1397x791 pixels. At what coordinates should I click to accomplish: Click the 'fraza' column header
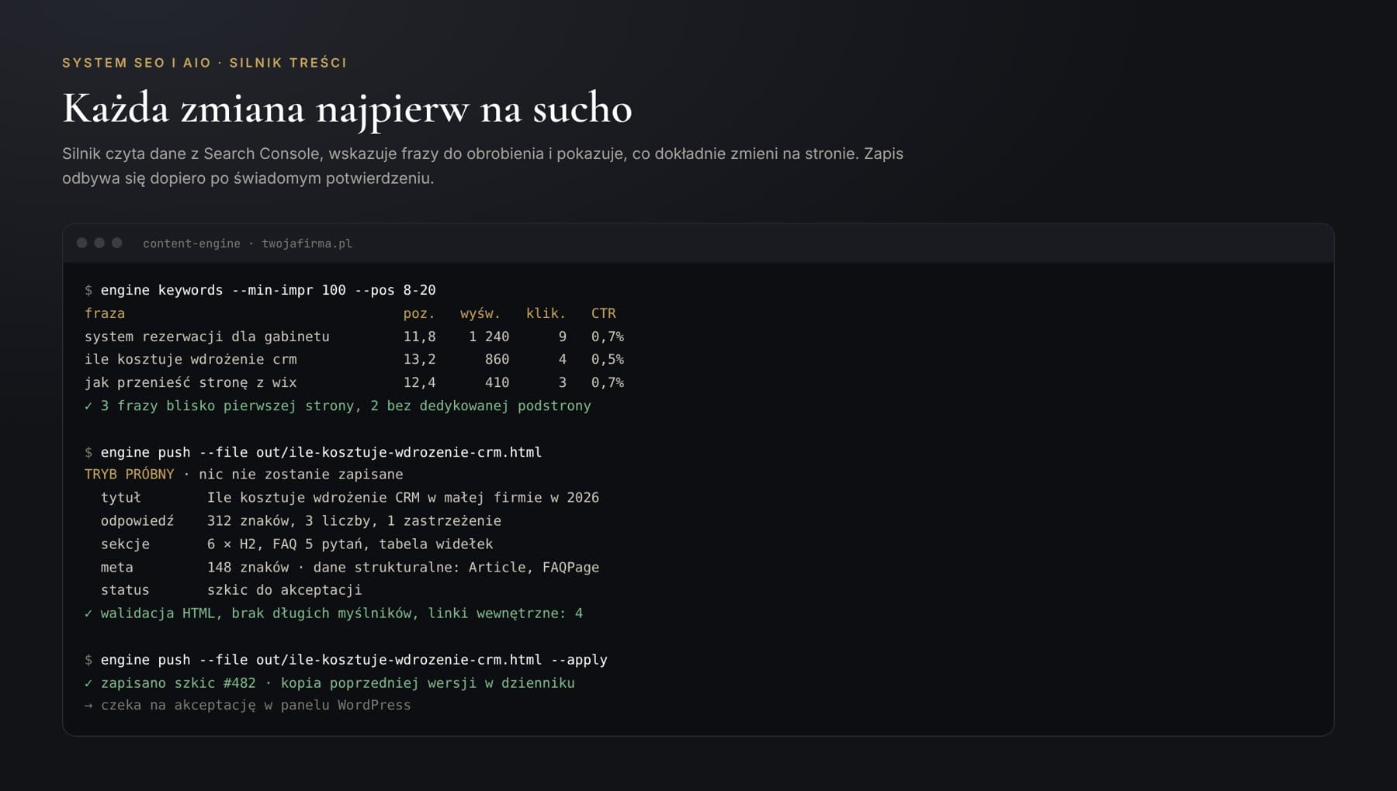point(105,313)
